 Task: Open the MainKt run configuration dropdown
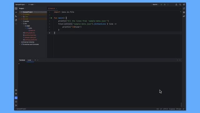pos(156,4)
